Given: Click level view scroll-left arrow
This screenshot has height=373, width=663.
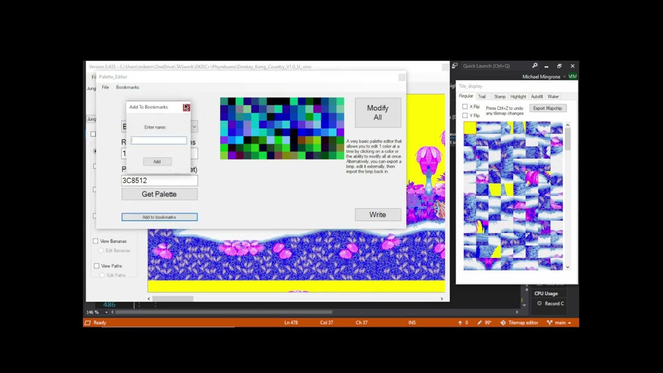Looking at the screenshot, I should pos(149,298).
